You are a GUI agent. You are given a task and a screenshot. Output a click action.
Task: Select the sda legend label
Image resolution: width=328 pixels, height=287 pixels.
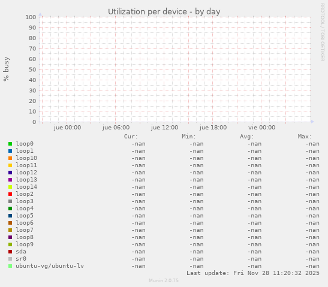[21, 252]
